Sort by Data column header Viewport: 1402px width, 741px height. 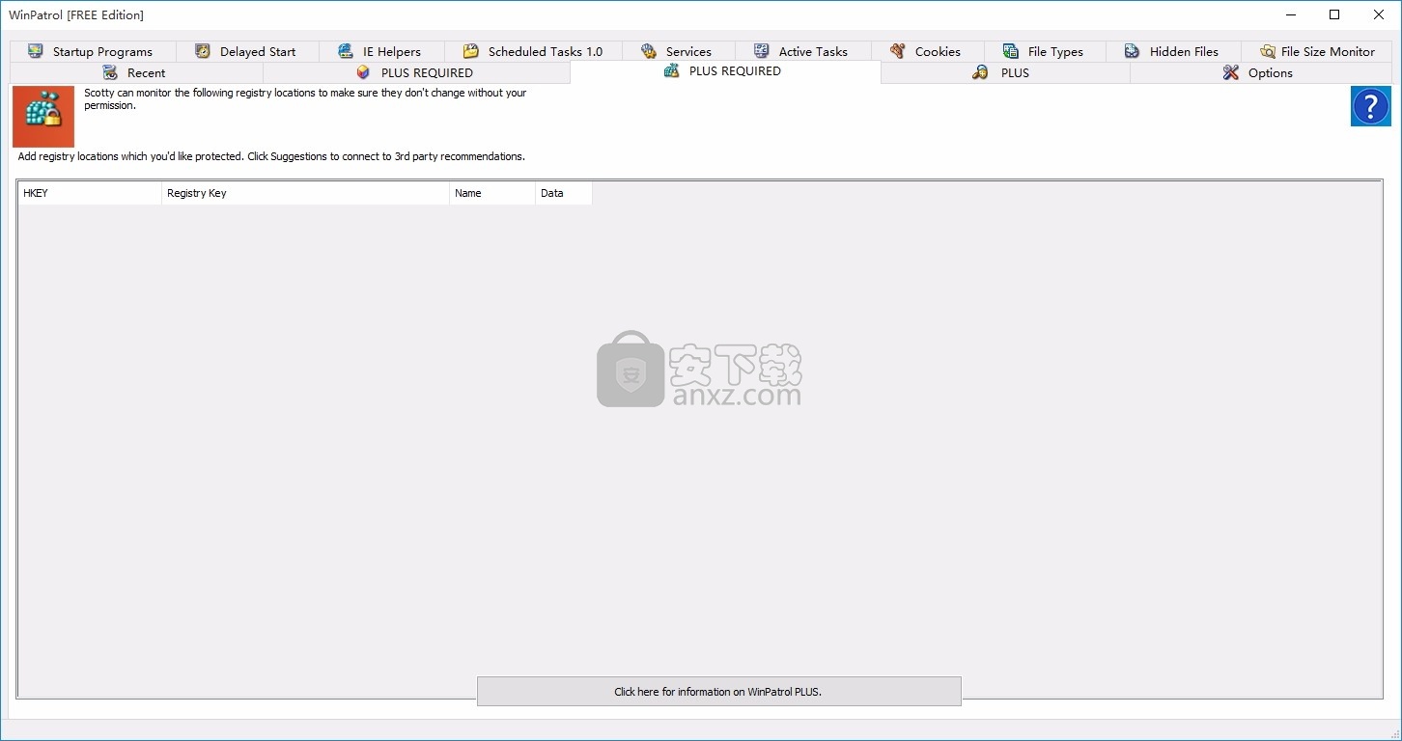[x=564, y=193]
